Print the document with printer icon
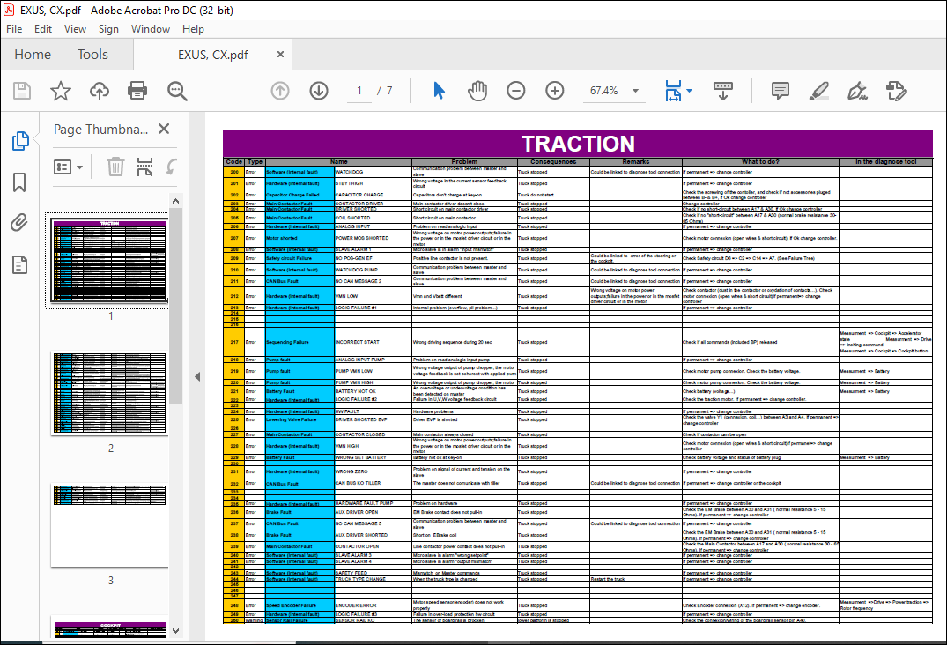947x645 pixels. point(137,91)
